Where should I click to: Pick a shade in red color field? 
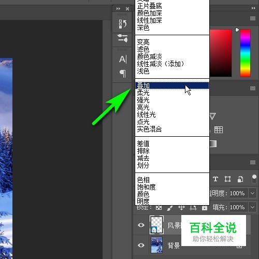(221, 53)
